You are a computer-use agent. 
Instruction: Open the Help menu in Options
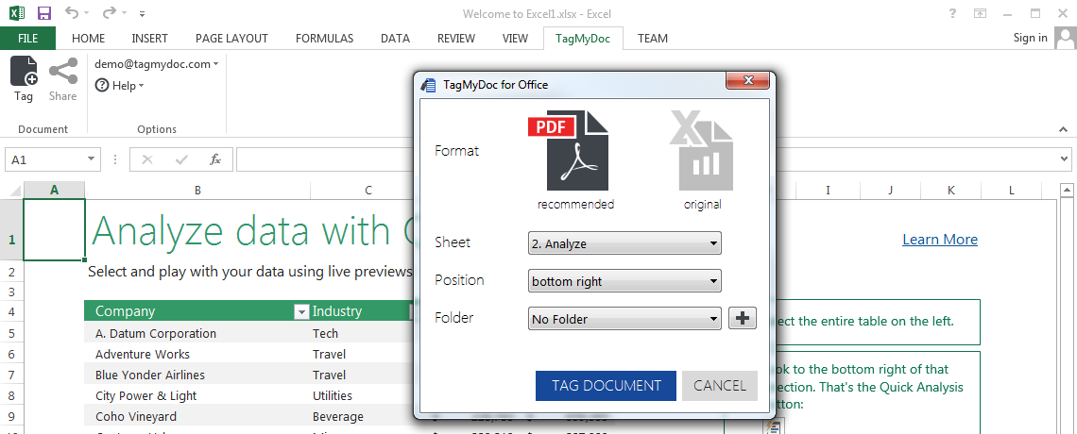coord(120,86)
